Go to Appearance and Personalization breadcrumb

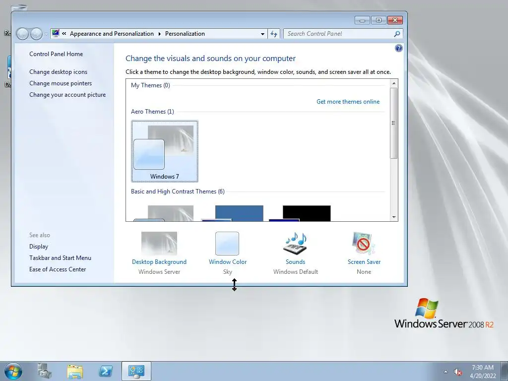coord(112,34)
